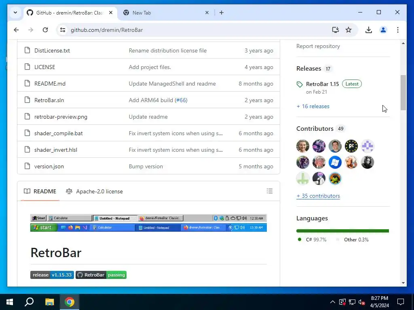The image size is (414, 310).
Task: Click the file icon next to LICENSE
Action: coord(27,67)
